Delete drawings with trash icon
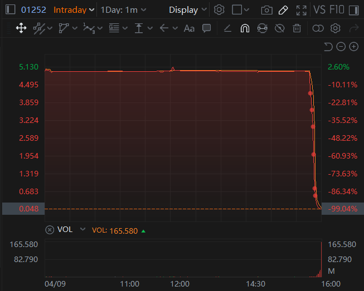The width and height of the screenshot is (364, 291). [298, 28]
